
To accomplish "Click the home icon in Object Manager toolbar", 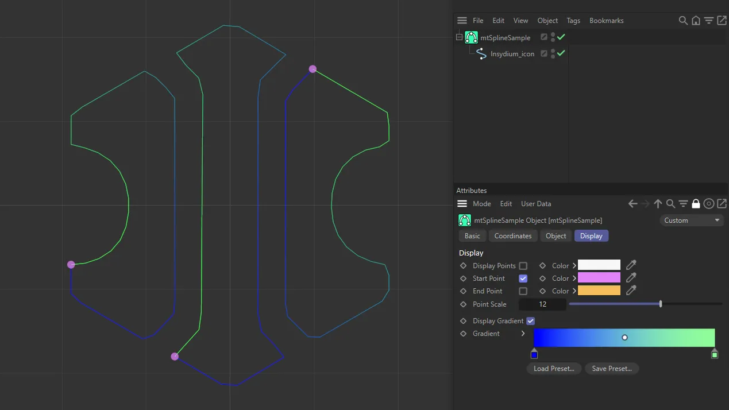I will [x=696, y=20].
